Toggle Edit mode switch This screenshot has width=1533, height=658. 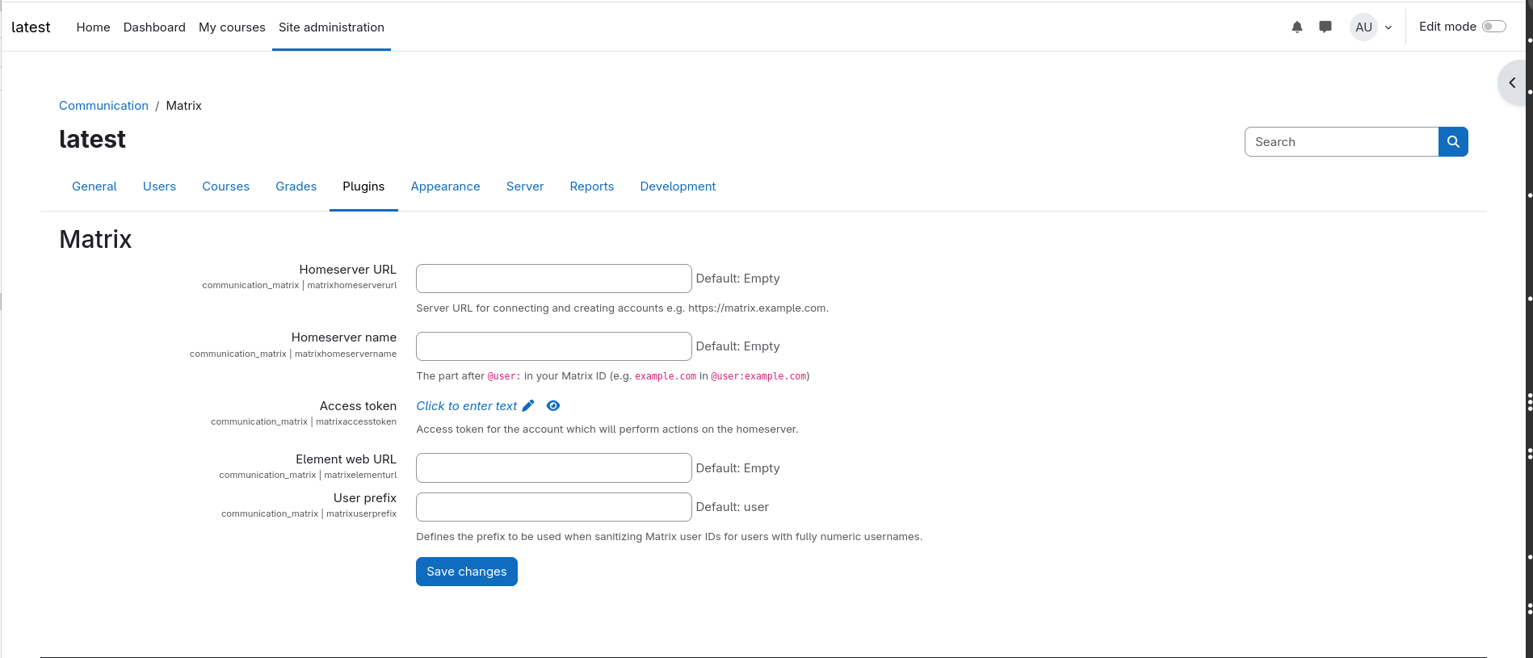pyautogui.click(x=1494, y=27)
